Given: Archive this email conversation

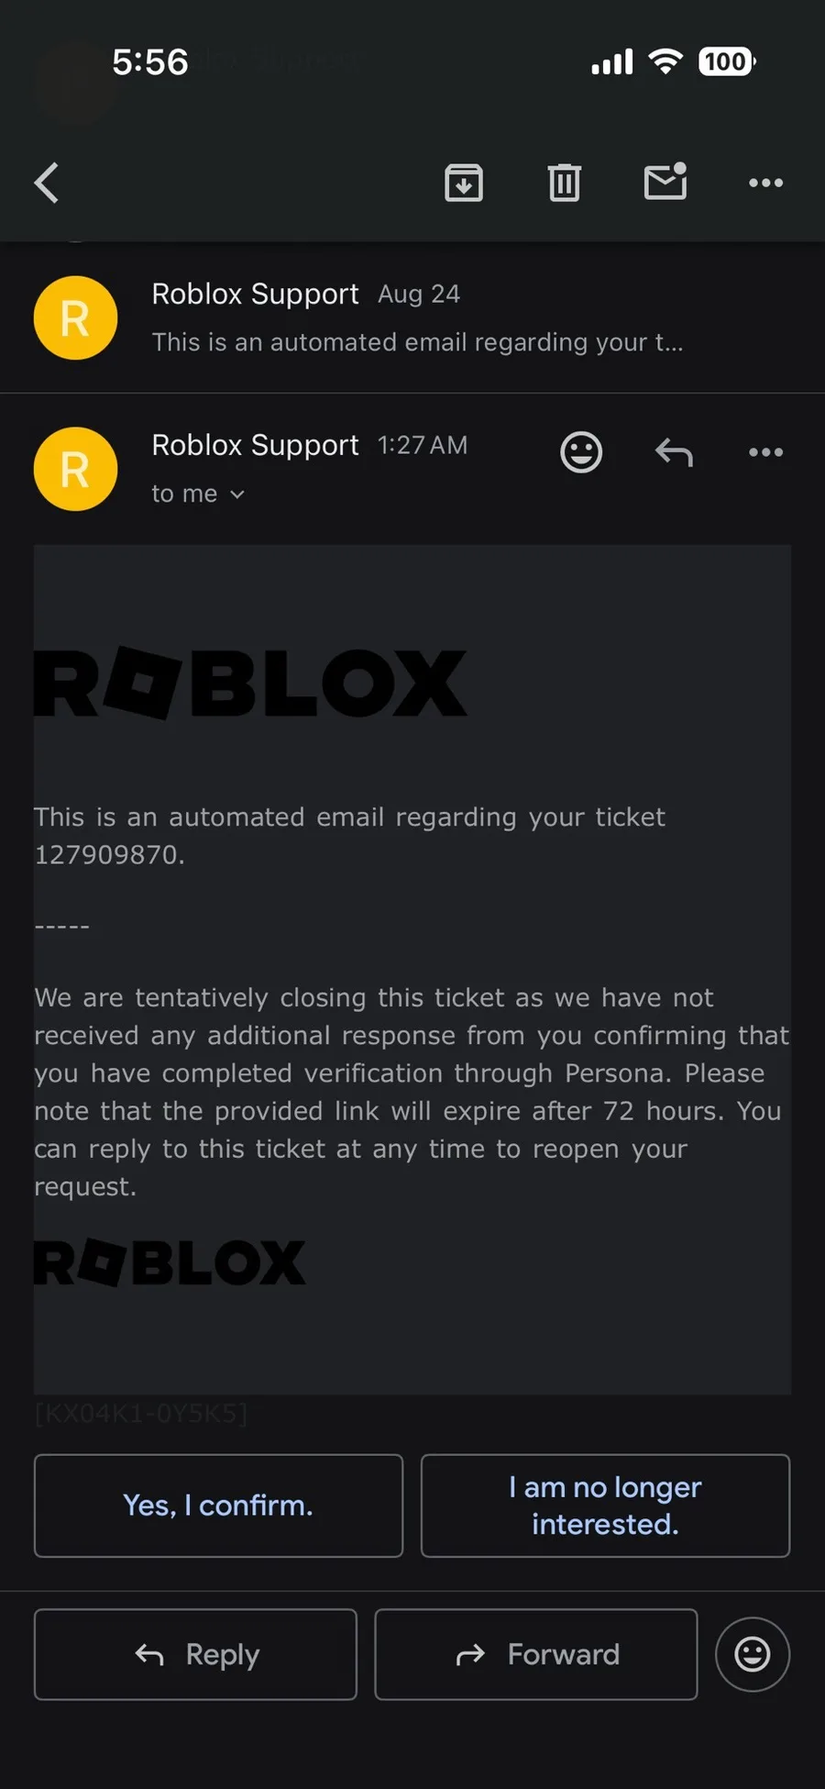Looking at the screenshot, I should pyautogui.click(x=464, y=183).
